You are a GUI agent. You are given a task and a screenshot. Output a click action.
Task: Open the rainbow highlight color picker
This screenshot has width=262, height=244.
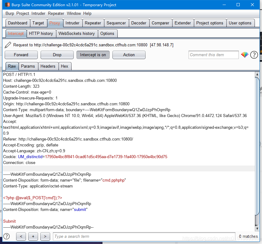[245, 55]
